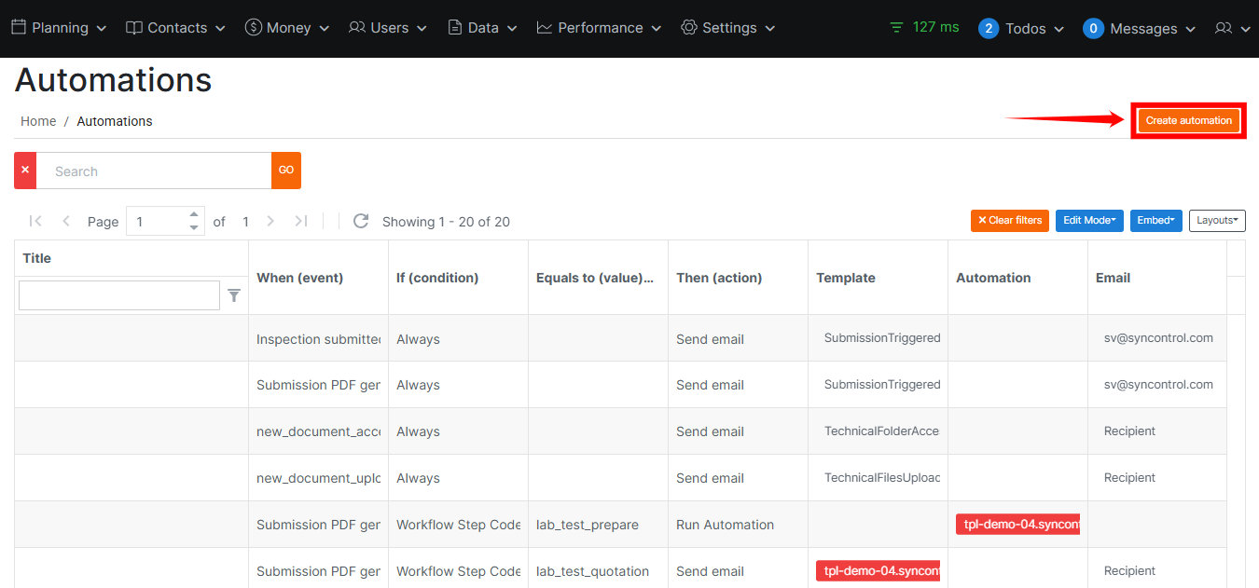The image size is (1259, 588).
Task: Click into the Search input field
Action: (x=154, y=171)
